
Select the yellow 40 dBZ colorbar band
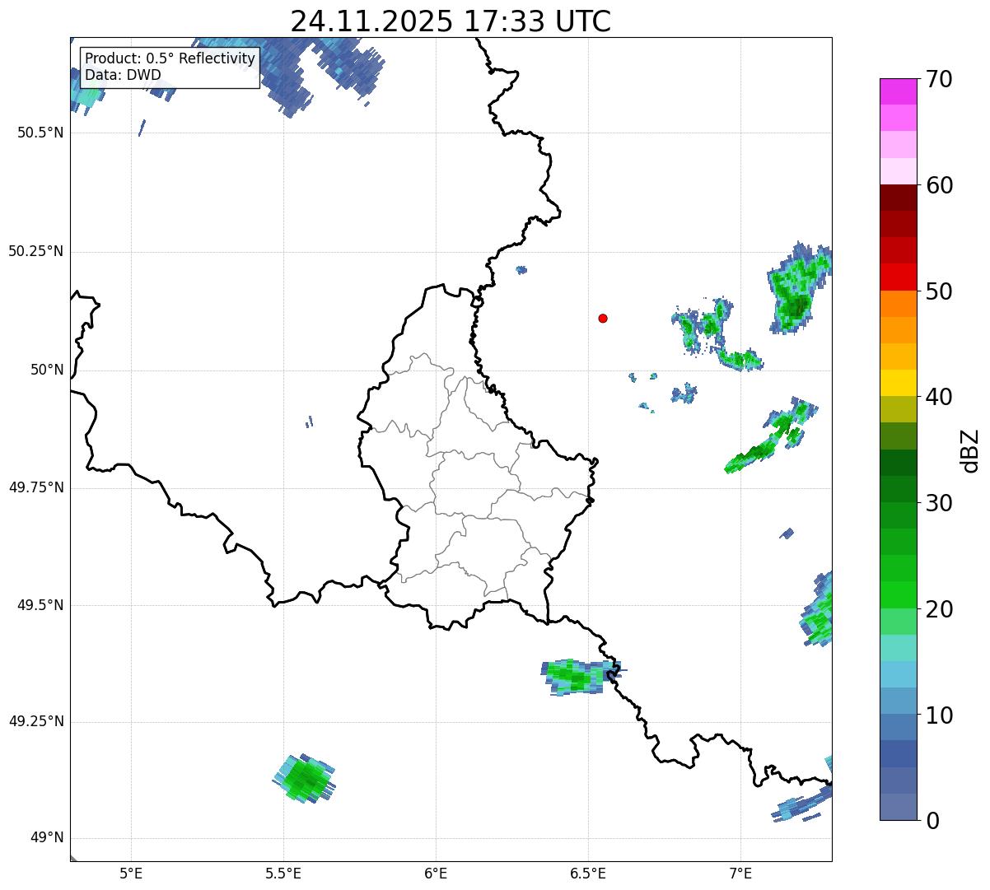(898, 383)
